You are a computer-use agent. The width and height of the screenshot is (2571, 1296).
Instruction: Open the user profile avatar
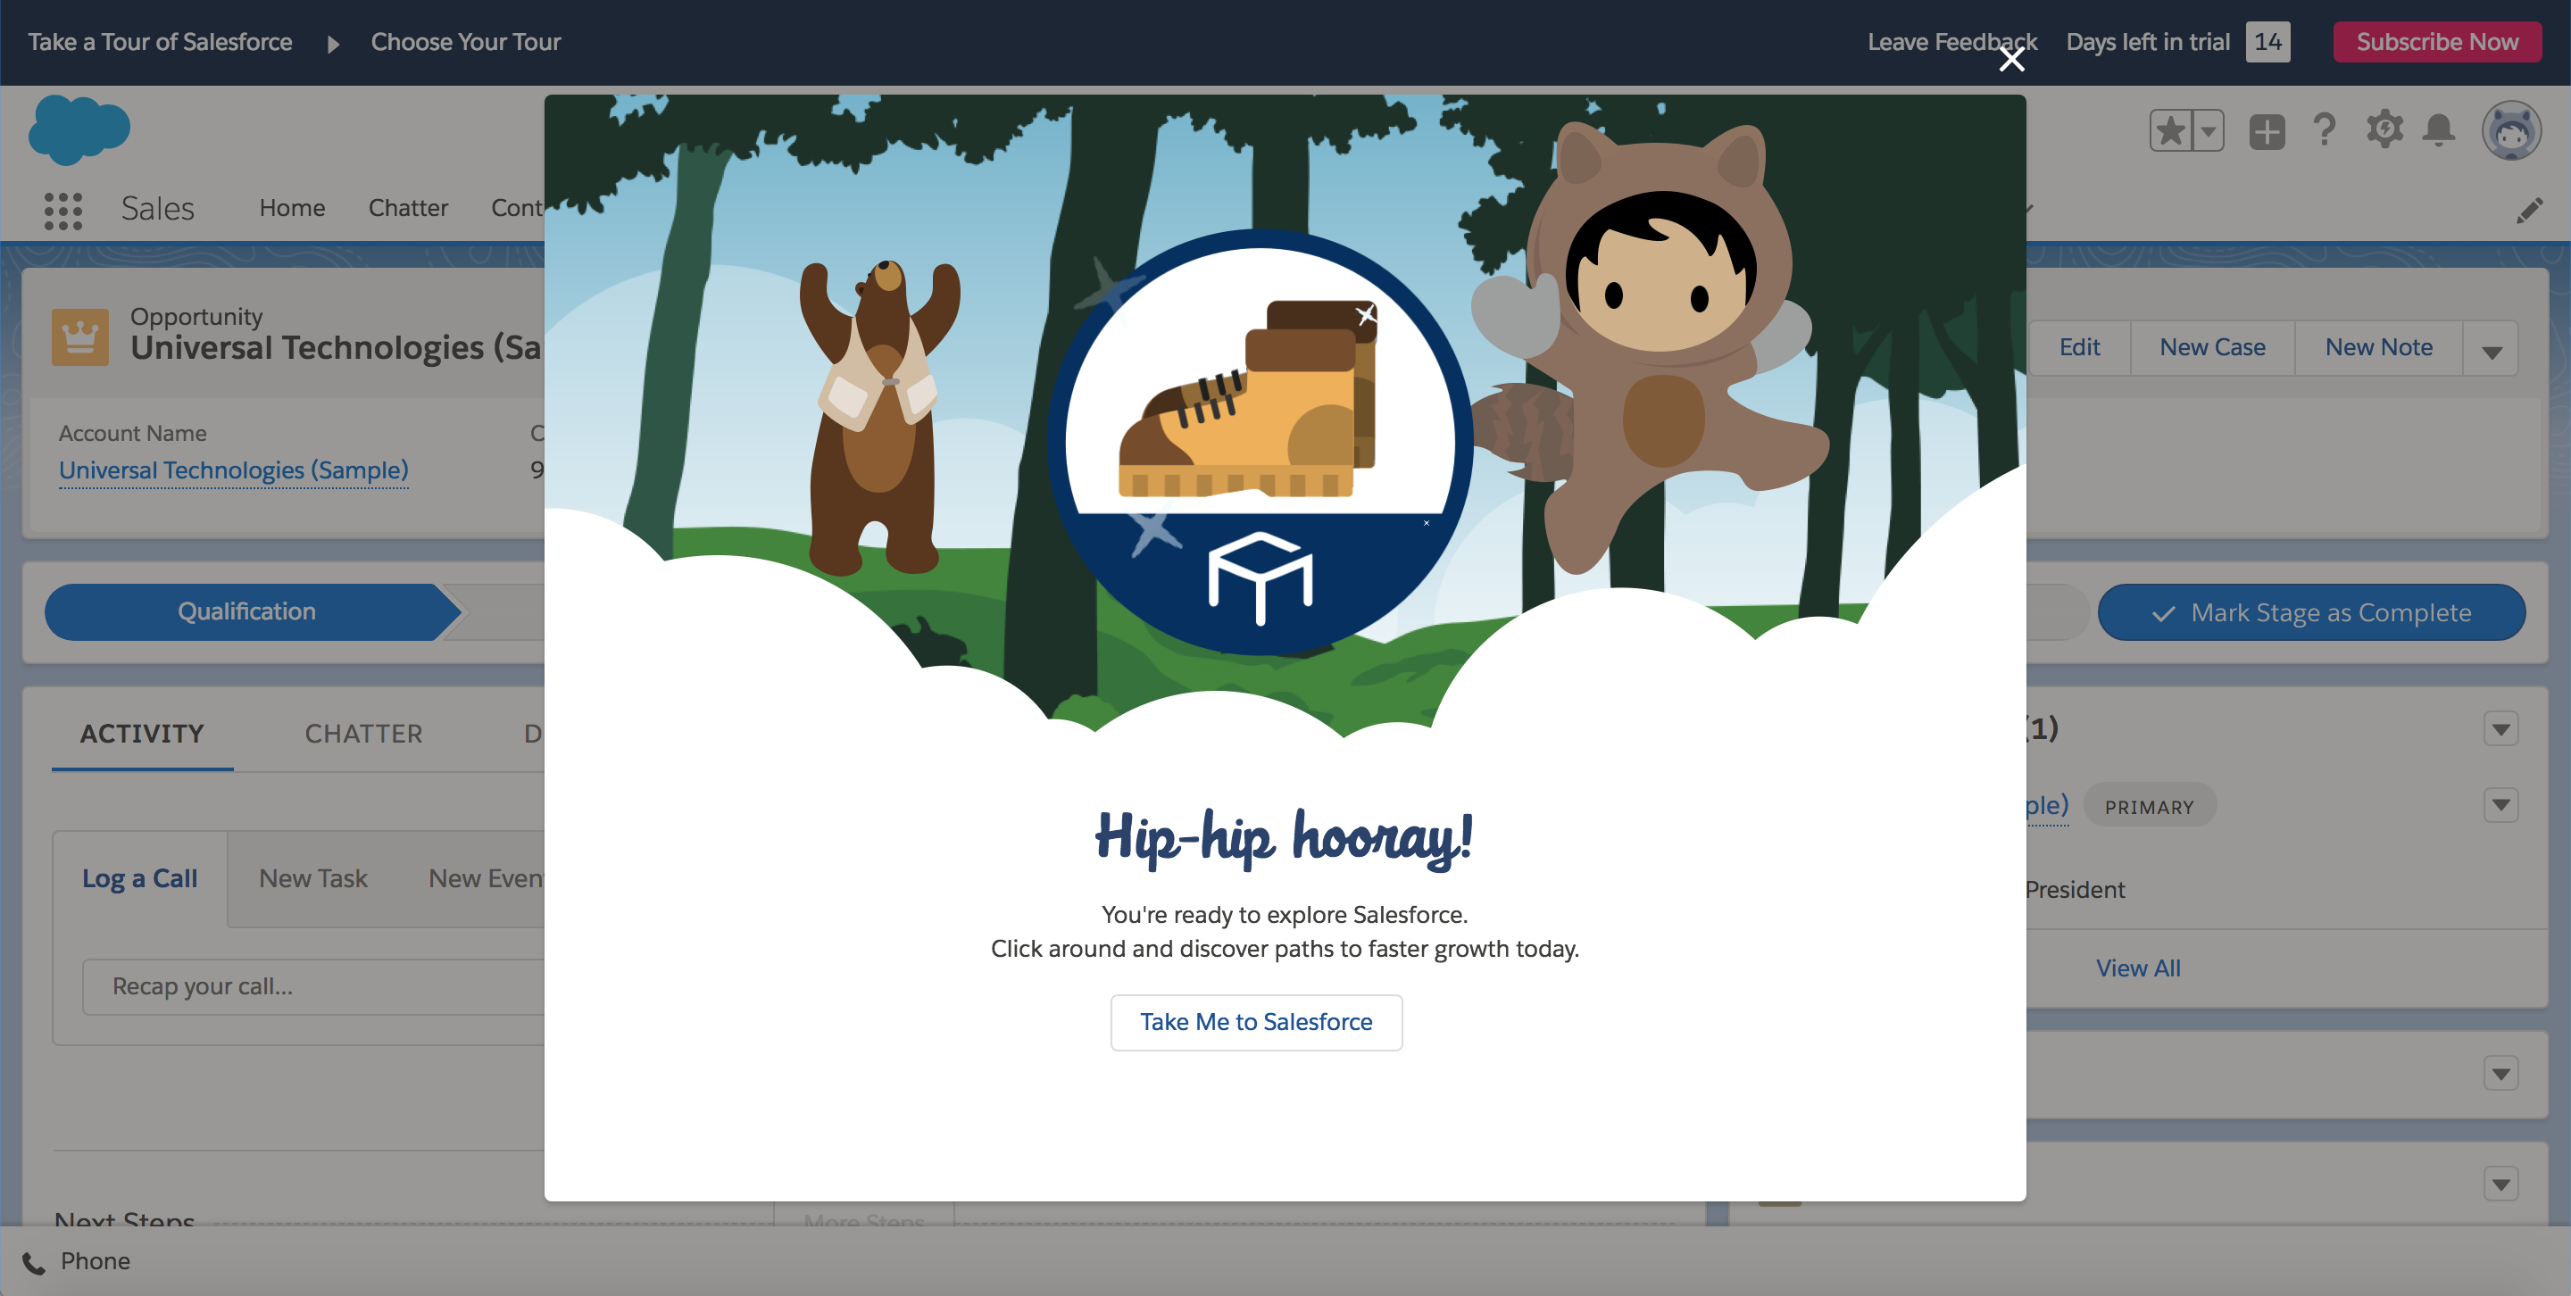2511,130
